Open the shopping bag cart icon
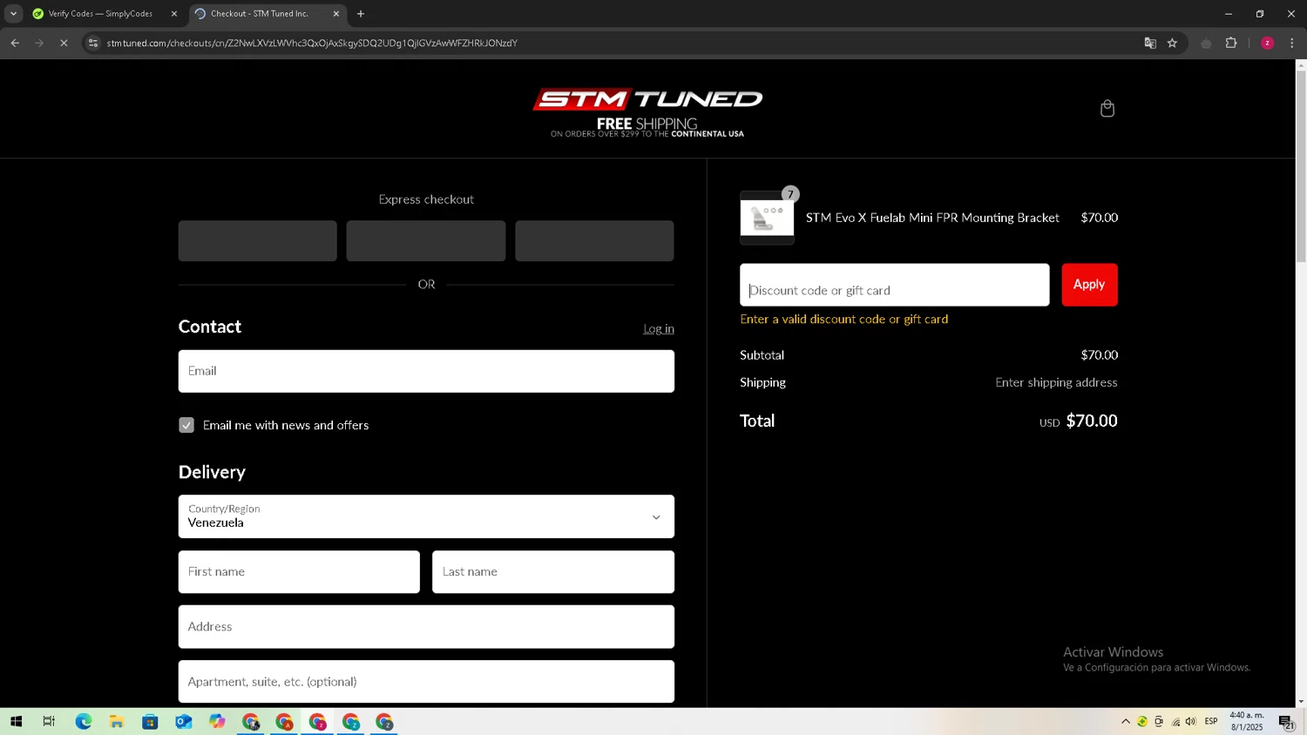 click(x=1107, y=109)
